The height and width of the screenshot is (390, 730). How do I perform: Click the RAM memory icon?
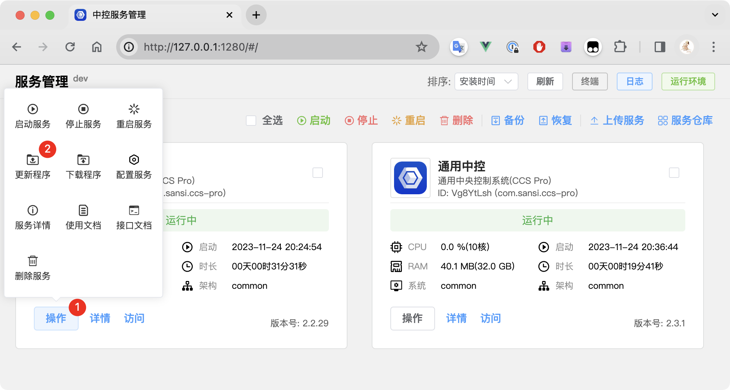tap(396, 266)
